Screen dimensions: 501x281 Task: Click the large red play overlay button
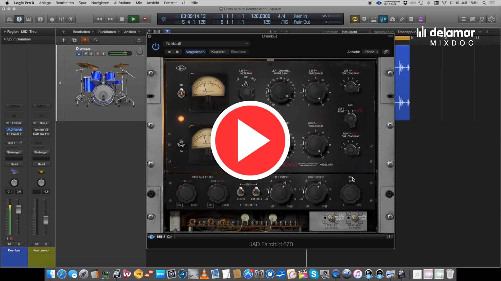click(x=250, y=140)
